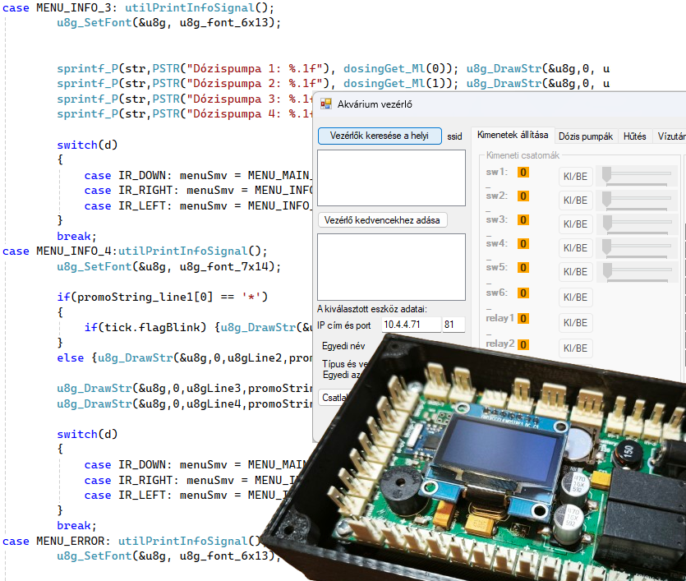Toggle sw3 using KI/BE button
The image size is (686, 581).
(x=575, y=224)
